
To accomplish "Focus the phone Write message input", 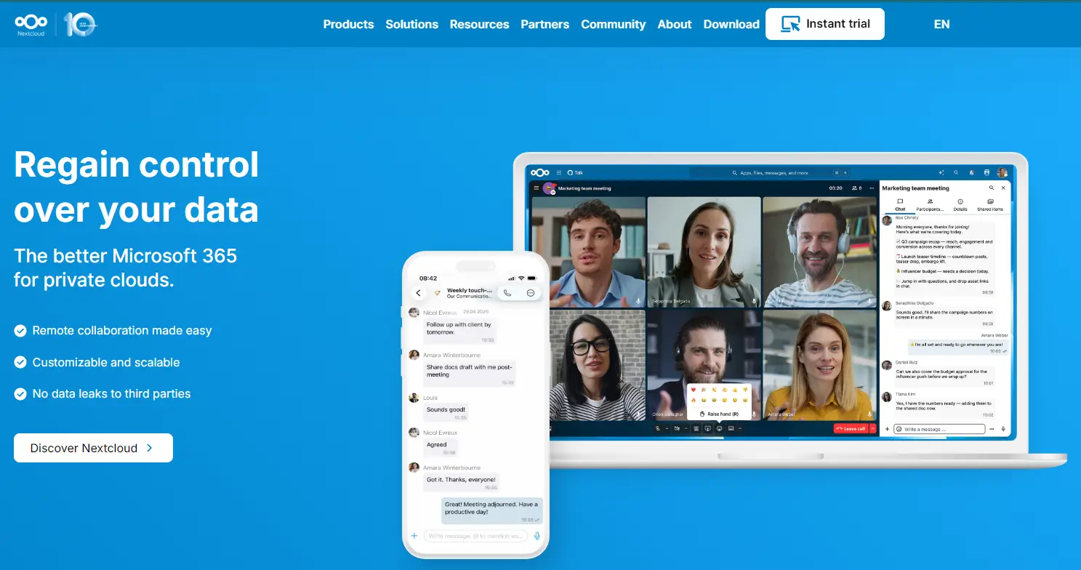I will tap(475, 536).
